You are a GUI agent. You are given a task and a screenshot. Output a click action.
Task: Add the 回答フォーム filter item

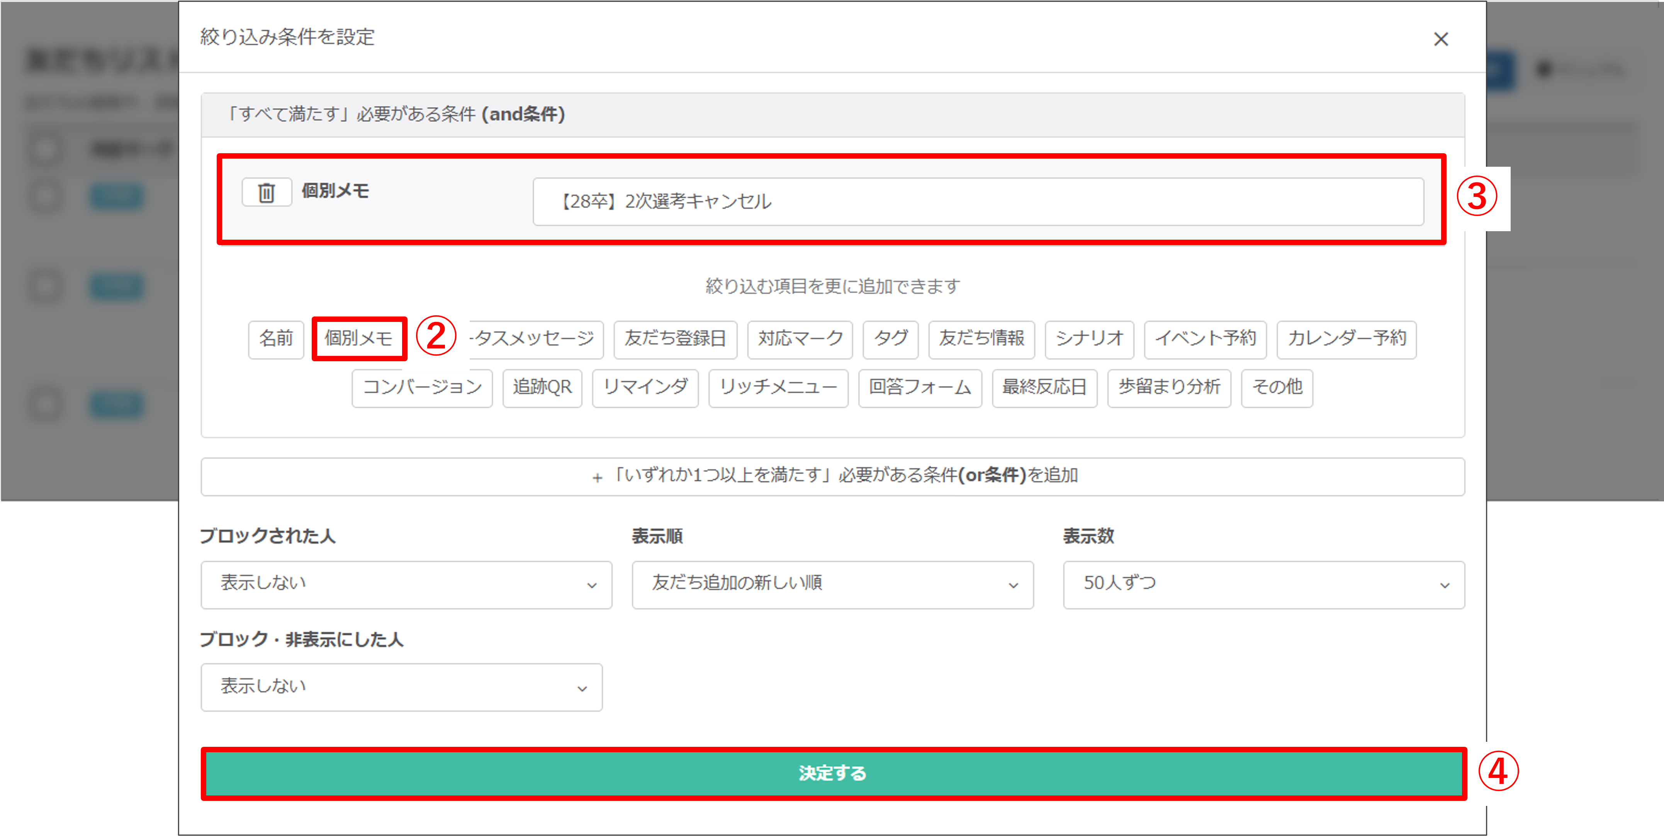(920, 388)
